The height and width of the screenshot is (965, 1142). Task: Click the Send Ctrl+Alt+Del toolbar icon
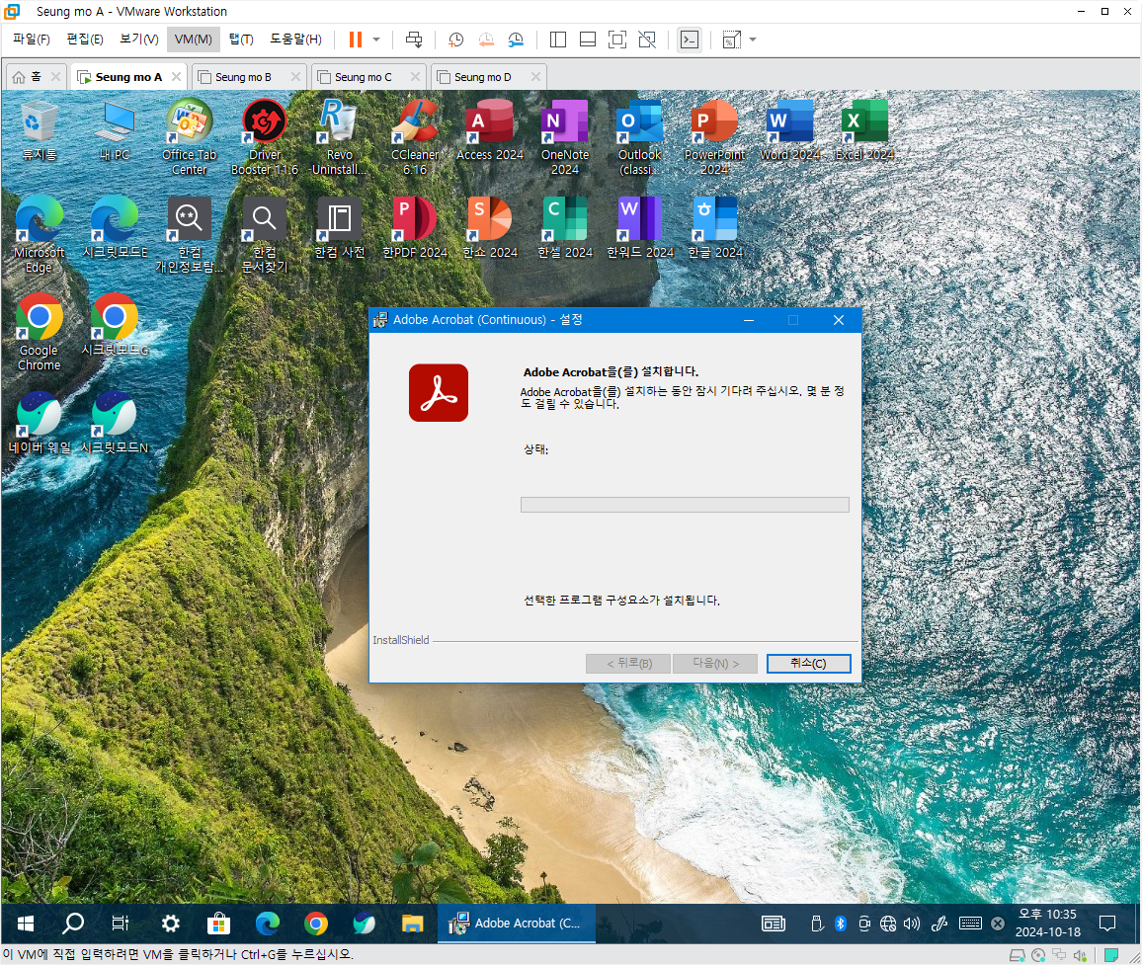tap(414, 40)
